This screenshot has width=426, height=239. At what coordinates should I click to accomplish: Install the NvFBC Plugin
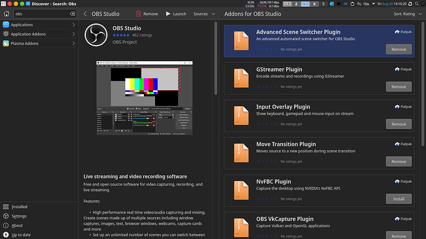coord(399,199)
